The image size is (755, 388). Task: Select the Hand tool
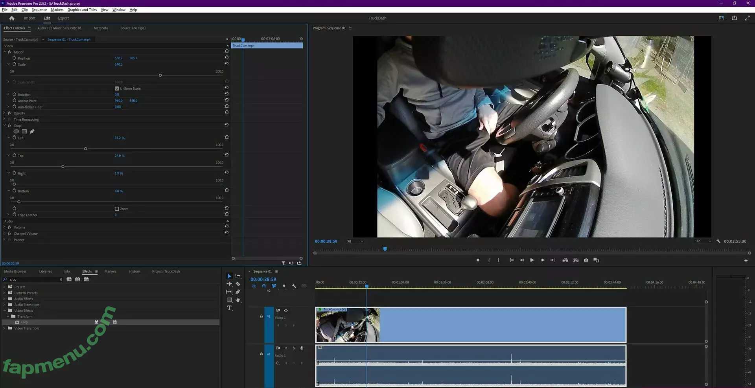tap(238, 300)
